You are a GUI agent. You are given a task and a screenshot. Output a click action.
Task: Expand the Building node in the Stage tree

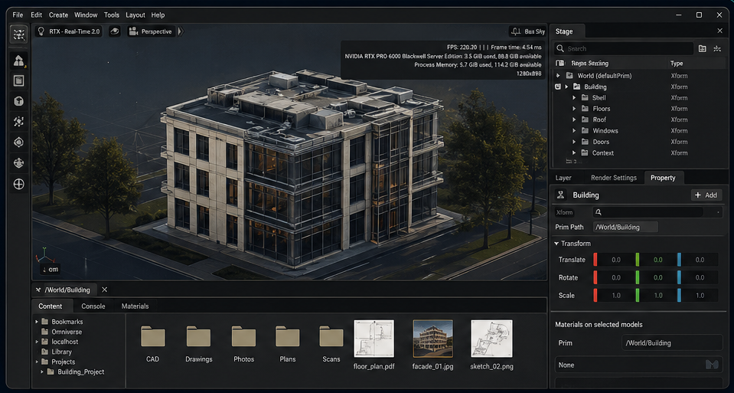coord(567,87)
